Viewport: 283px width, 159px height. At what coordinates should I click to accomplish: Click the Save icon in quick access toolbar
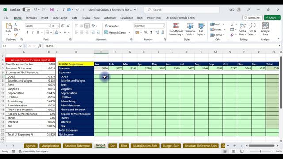[x=52, y=10]
